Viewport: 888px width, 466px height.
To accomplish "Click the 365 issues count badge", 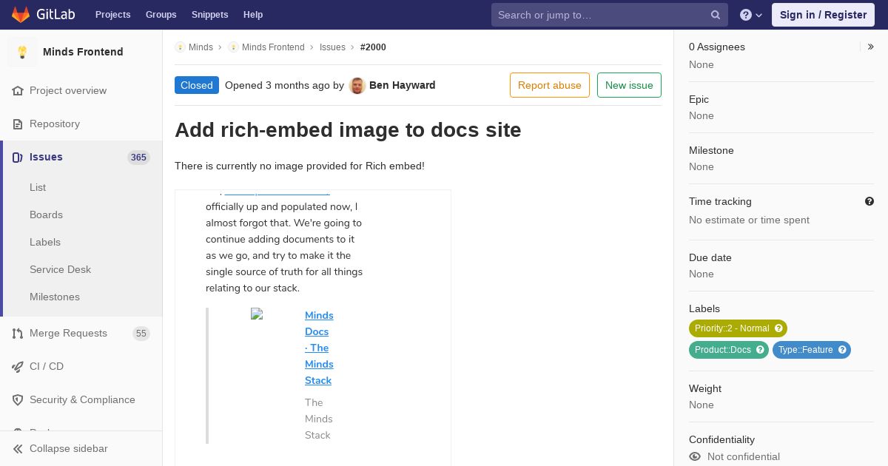I will (x=138, y=158).
